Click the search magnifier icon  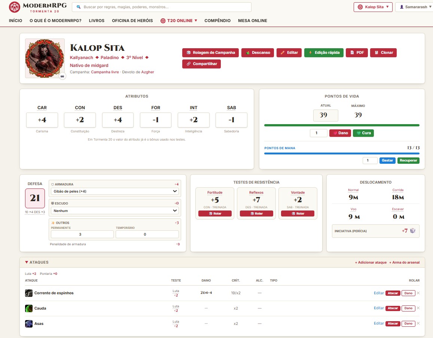[79, 7]
